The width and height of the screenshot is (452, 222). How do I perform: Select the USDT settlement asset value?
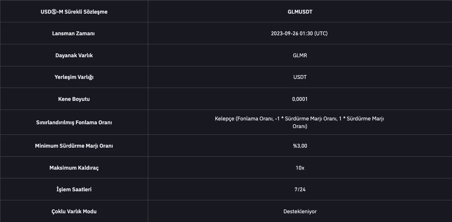(300, 77)
